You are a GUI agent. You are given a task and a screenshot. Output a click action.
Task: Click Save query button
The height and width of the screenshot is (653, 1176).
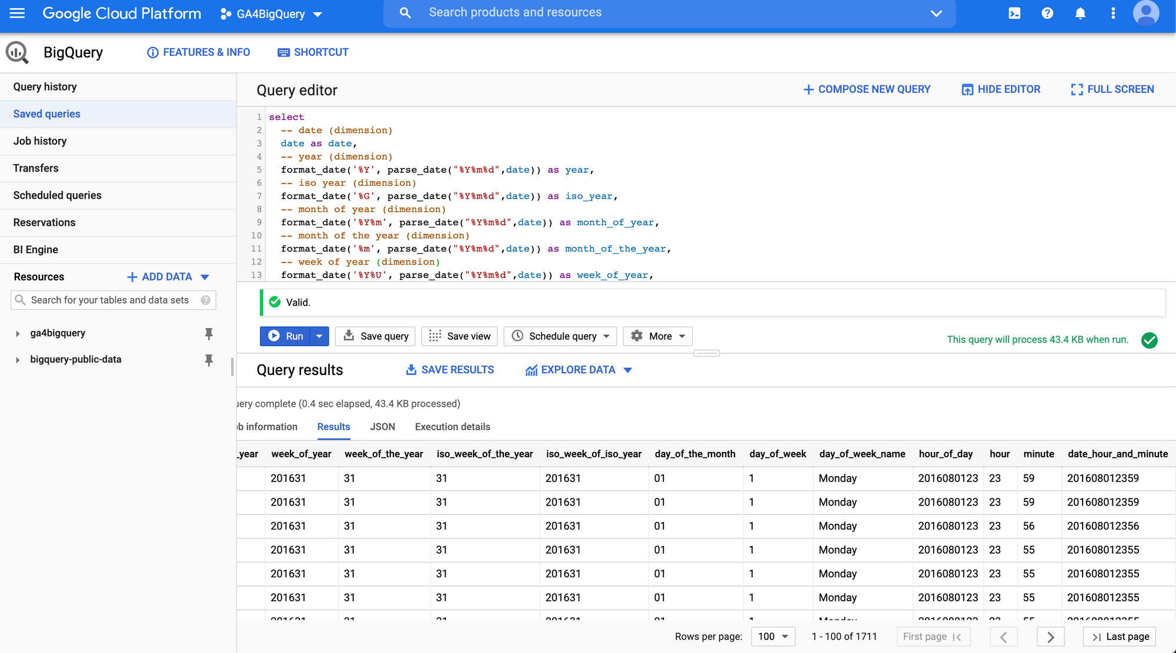(375, 336)
